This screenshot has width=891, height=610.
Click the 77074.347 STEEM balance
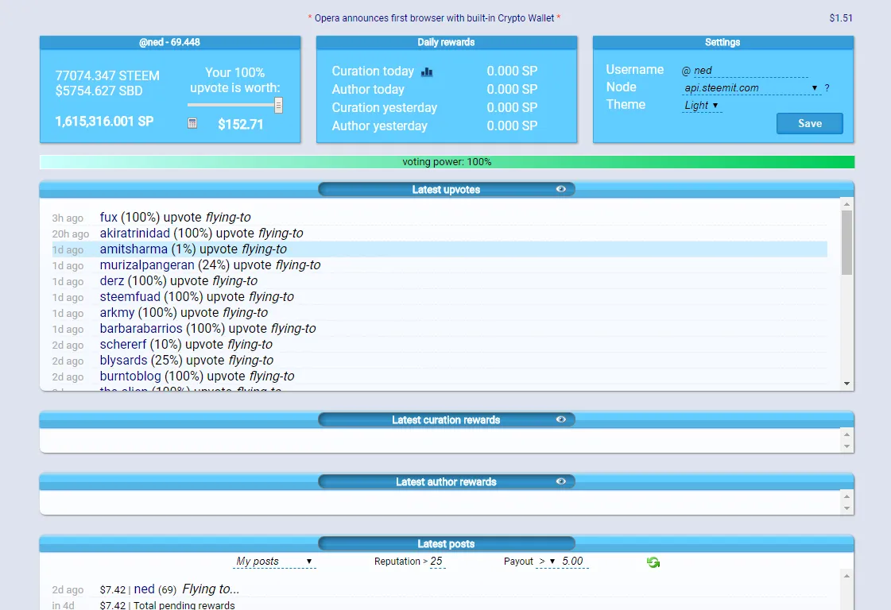pos(107,75)
